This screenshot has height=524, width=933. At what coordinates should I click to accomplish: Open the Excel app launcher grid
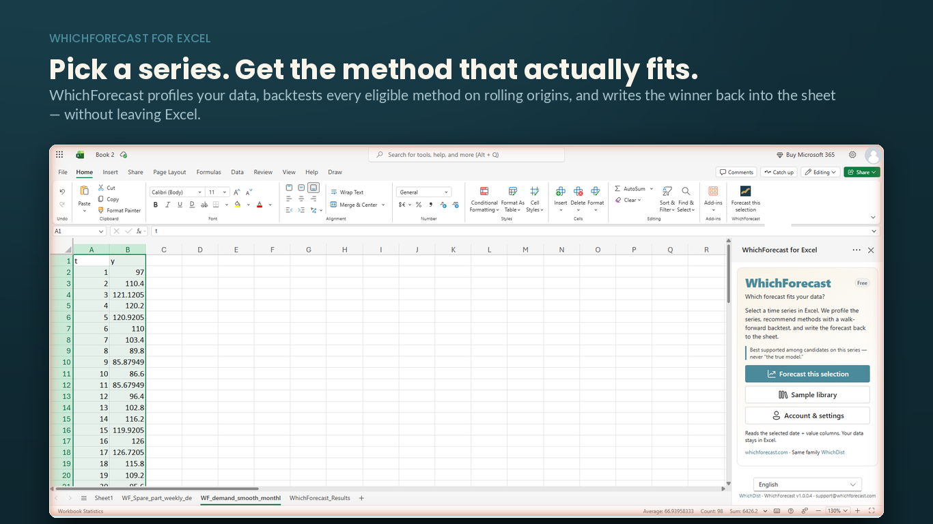coord(59,155)
